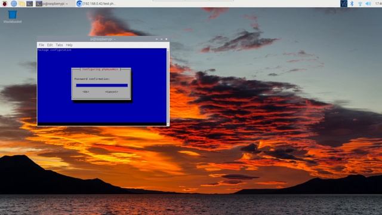Maximize the terminal window
382x215 pixels.
tap(162, 39)
